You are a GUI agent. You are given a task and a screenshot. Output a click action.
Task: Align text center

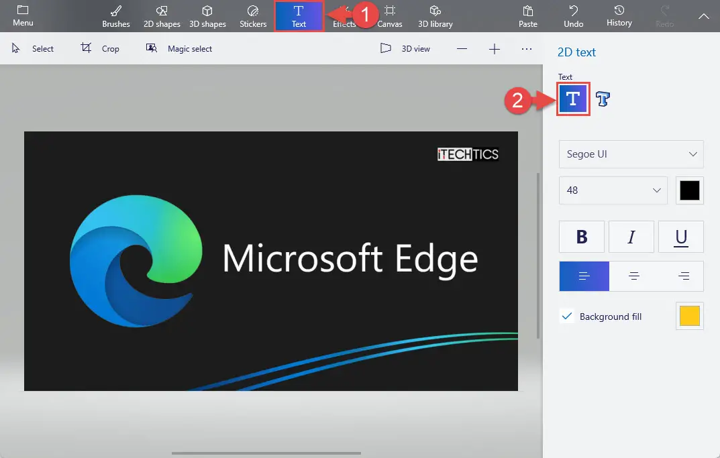(x=633, y=276)
